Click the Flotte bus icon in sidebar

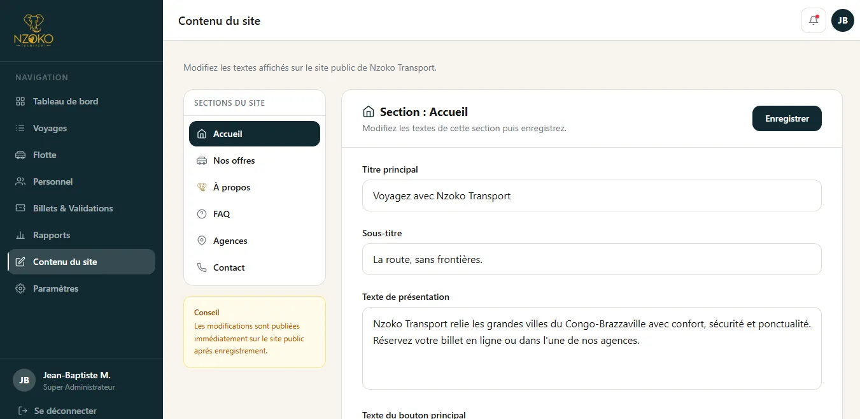(20, 155)
